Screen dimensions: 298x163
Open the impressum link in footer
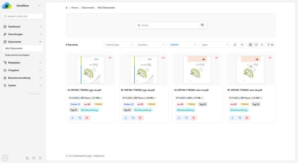coord(99,156)
